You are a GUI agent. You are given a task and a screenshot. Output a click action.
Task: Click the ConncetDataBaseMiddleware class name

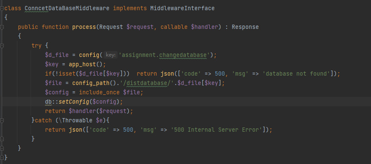pos(67,8)
